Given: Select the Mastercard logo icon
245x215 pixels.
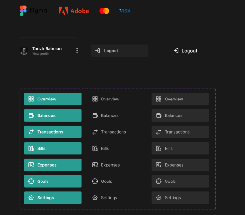Looking at the screenshot, I should click(x=104, y=11).
